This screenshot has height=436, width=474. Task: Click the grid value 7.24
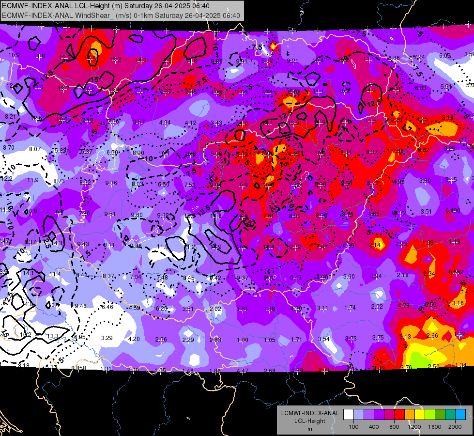point(419,57)
